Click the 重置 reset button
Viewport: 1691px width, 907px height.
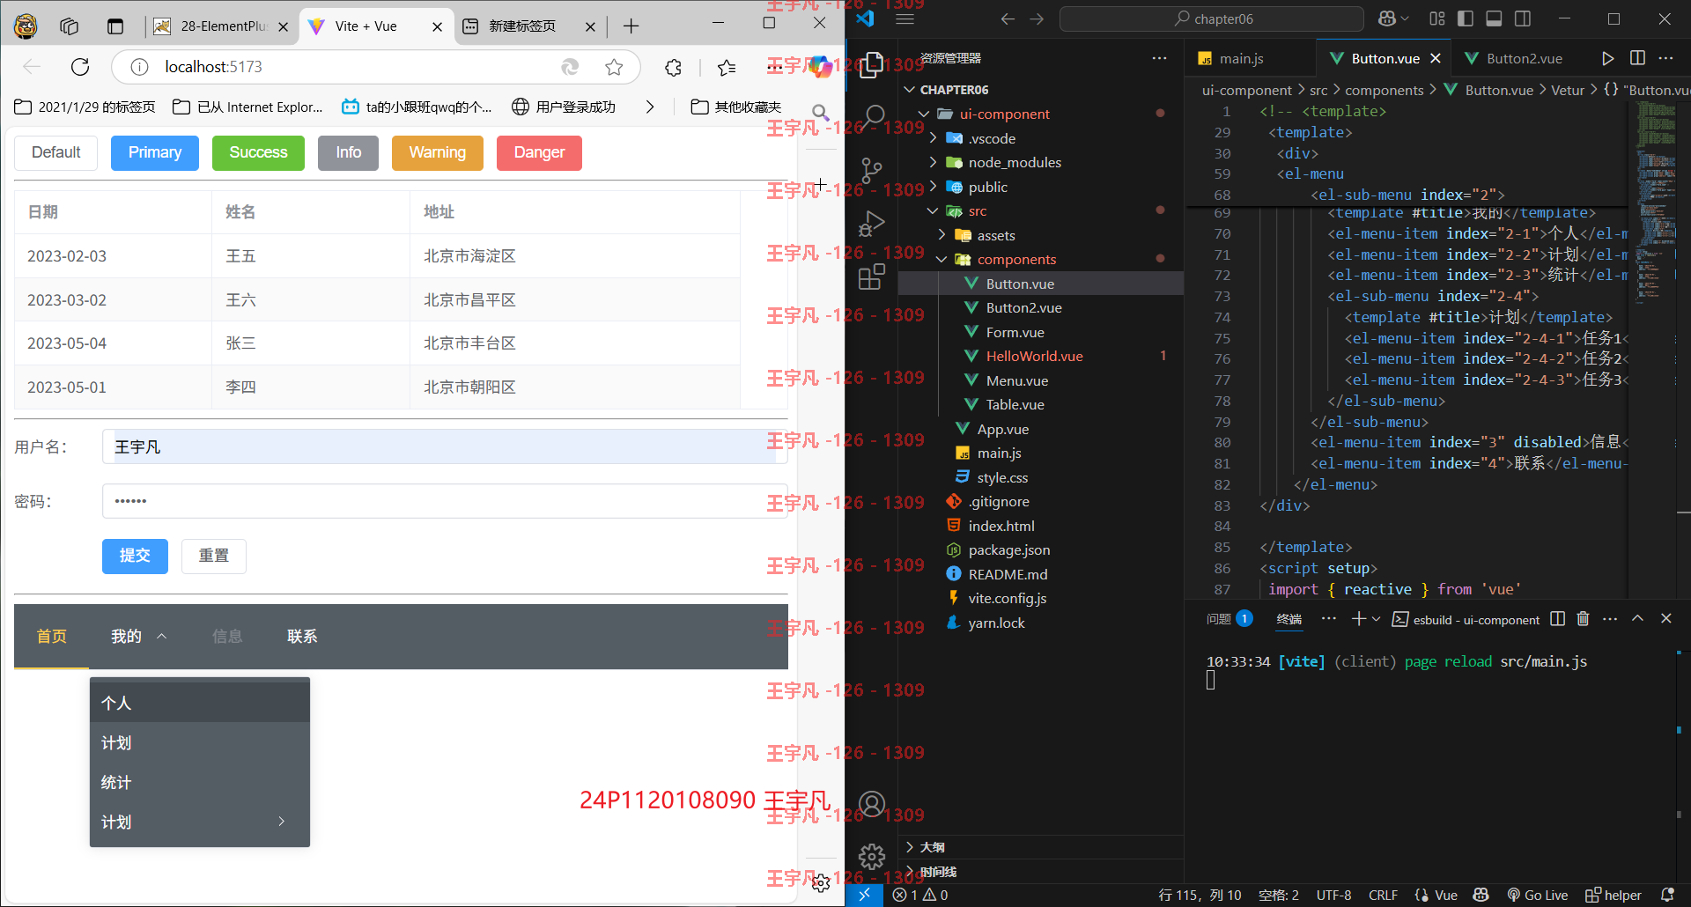(x=214, y=556)
